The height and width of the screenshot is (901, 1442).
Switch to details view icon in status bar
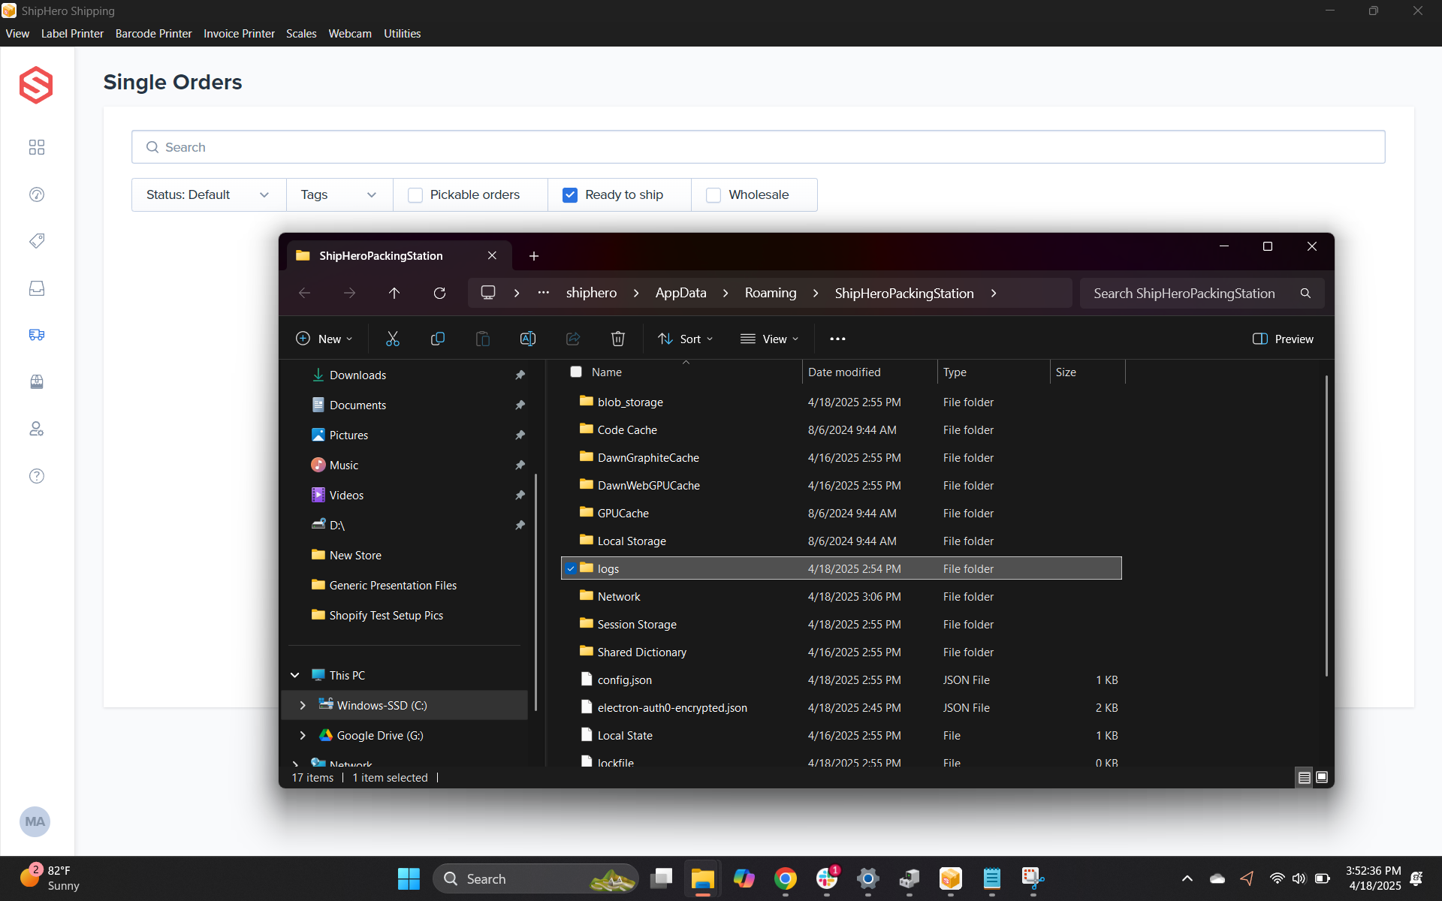1305,777
